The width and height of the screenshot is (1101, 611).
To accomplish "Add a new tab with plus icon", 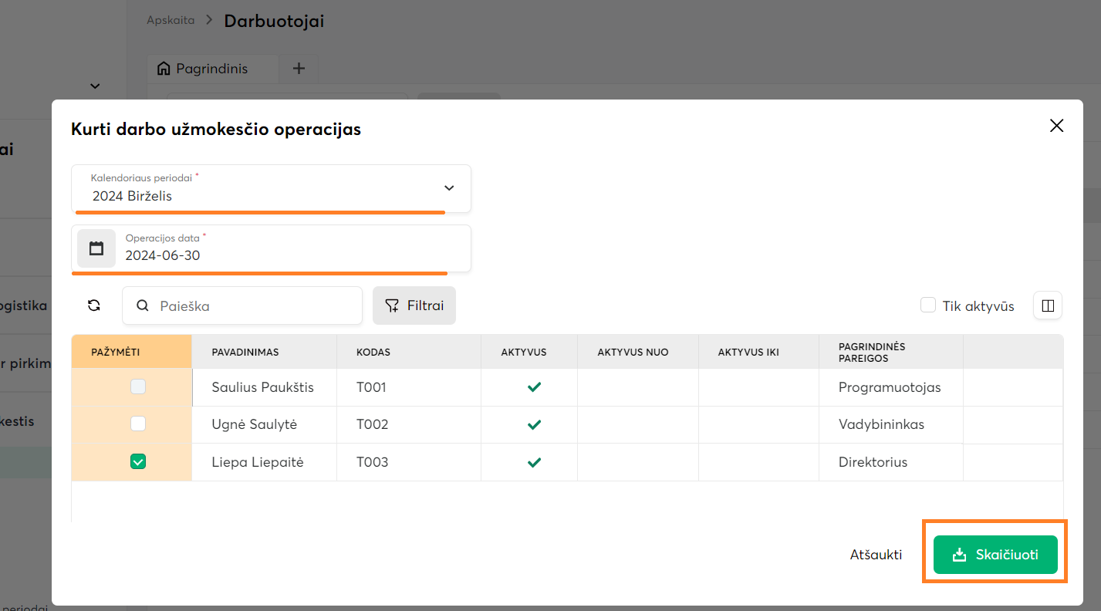I will [x=299, y=69].
